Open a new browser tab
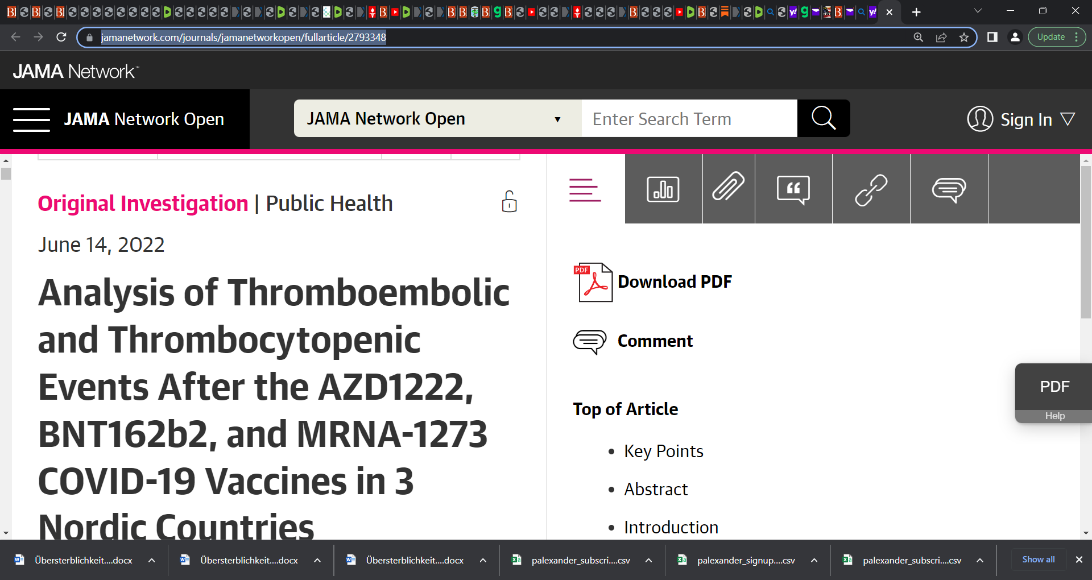1092x580 pixels. [916, 12]
